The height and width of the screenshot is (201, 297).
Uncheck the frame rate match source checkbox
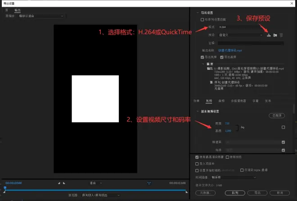point(283,142)
